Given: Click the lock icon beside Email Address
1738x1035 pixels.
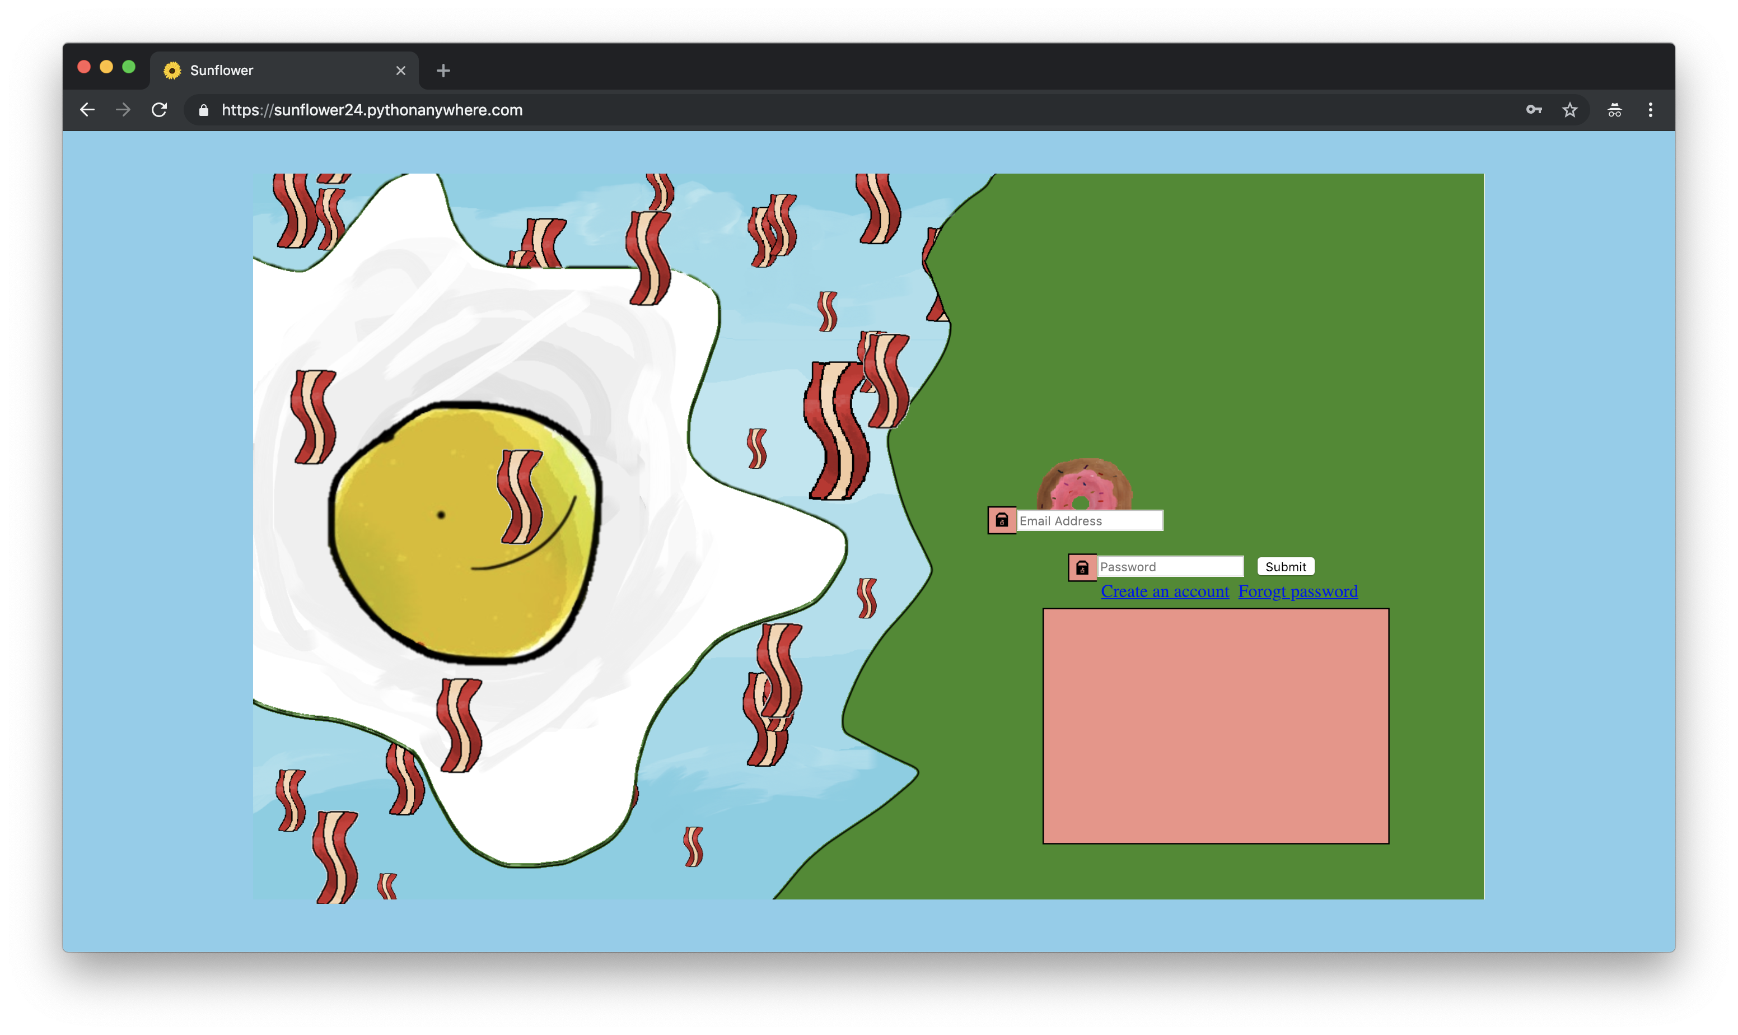Looking at the screenshot, I should pos(1002,520).
